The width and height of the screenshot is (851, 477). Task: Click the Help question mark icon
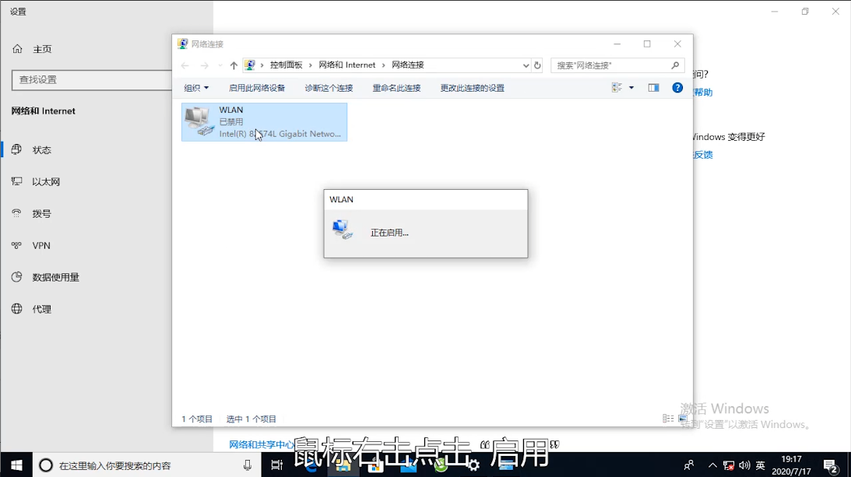(x=677, y=87)
